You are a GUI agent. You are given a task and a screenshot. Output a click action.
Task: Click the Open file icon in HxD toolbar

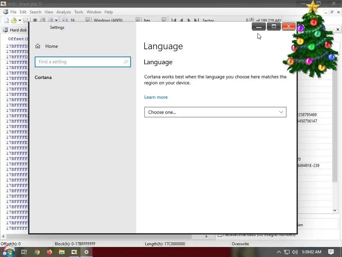tap(14, 20)
